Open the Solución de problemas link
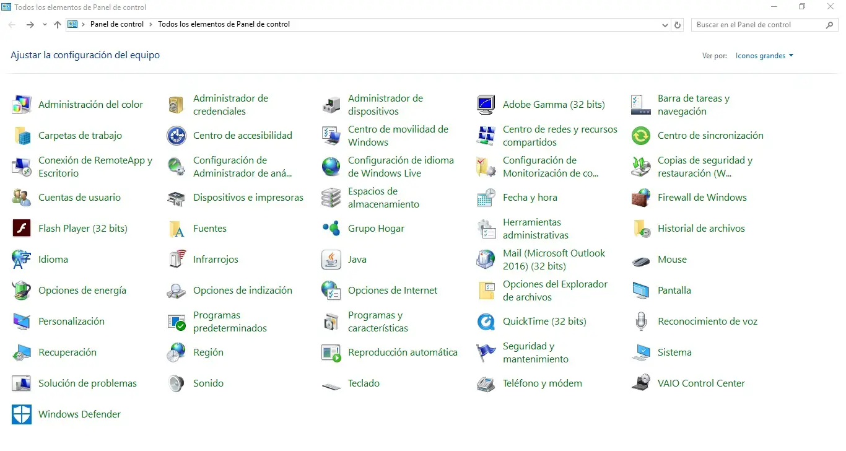 (87, 383)
